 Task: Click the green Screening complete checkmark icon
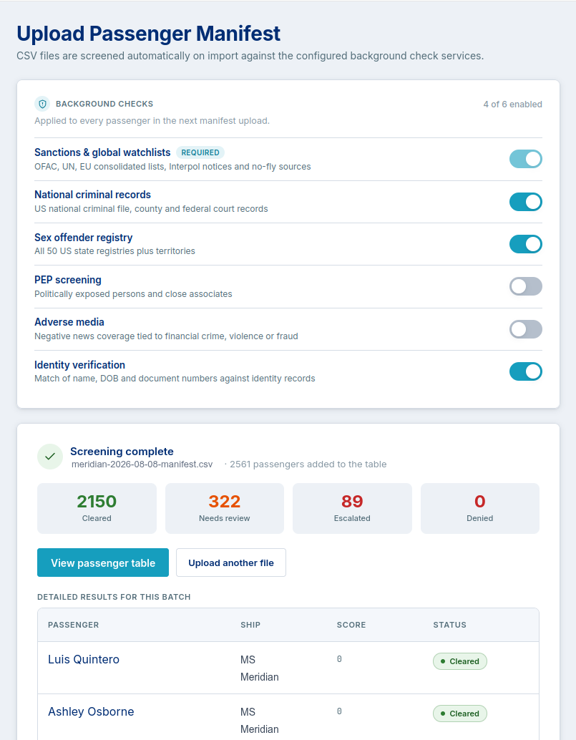pos(50,457)
